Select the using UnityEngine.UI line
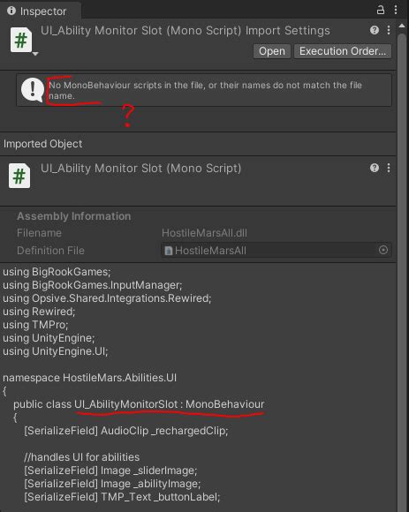Image resolution: width=409 pixels, height=512 pixels. pos(55,351)
